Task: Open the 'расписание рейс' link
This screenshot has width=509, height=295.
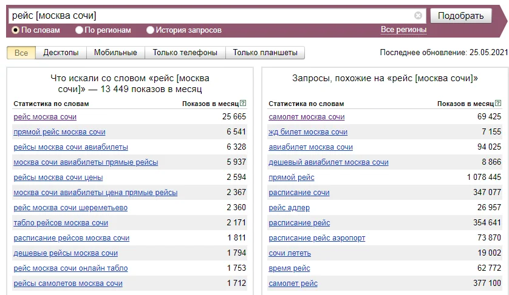Action: click(x=299, y=223)
